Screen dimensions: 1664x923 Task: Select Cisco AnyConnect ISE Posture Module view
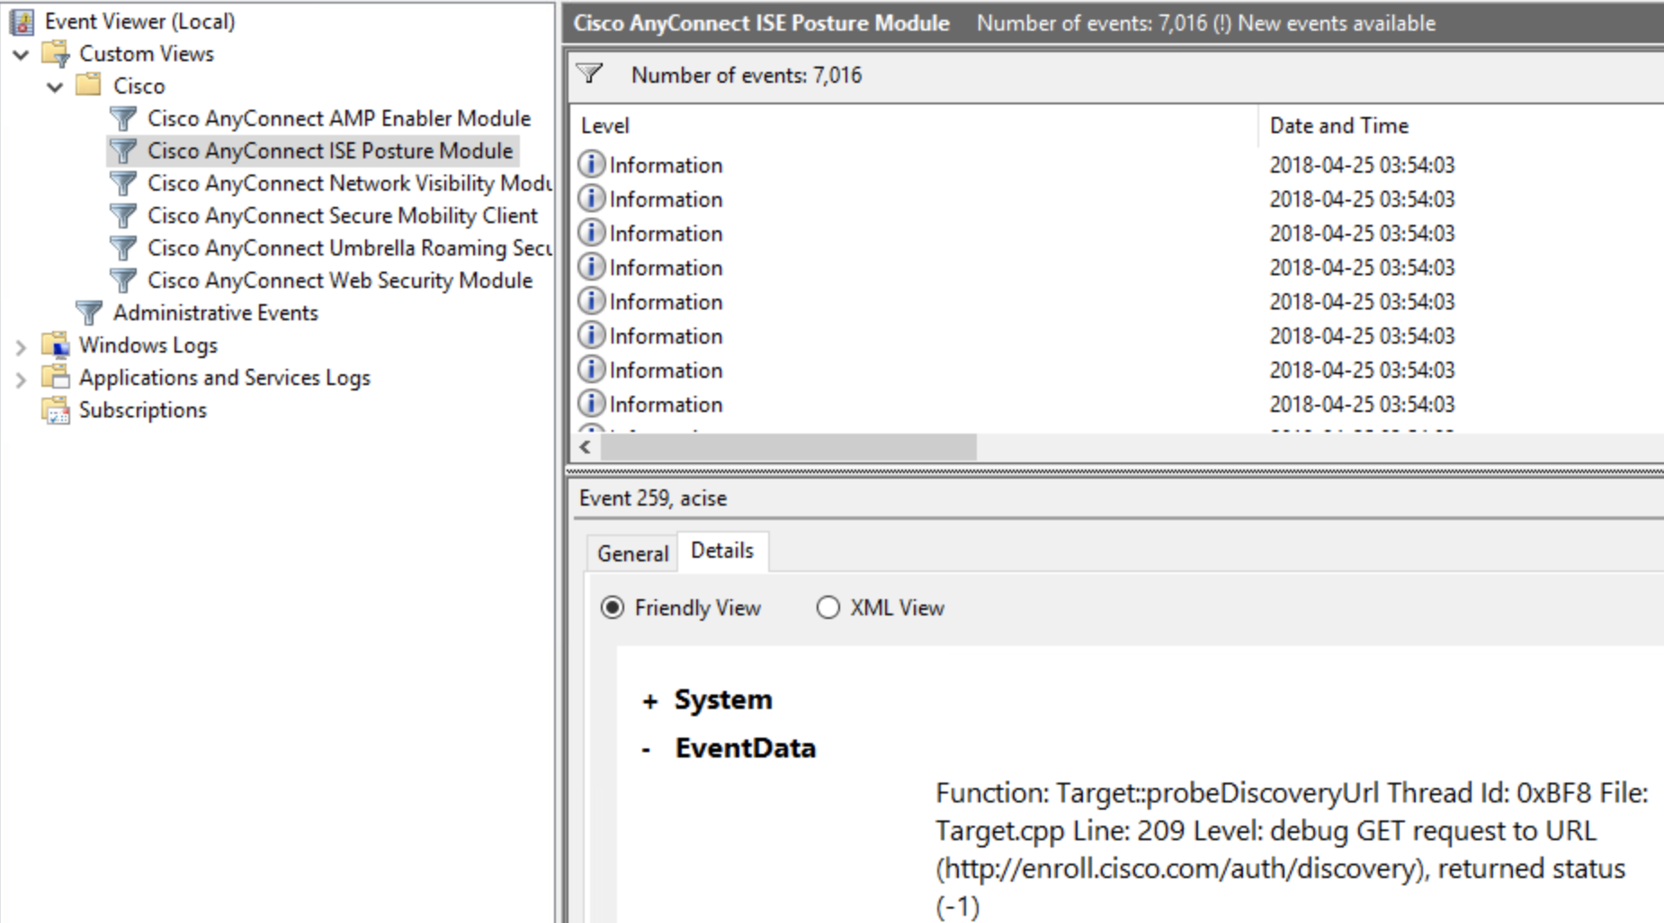pos(330,151)
